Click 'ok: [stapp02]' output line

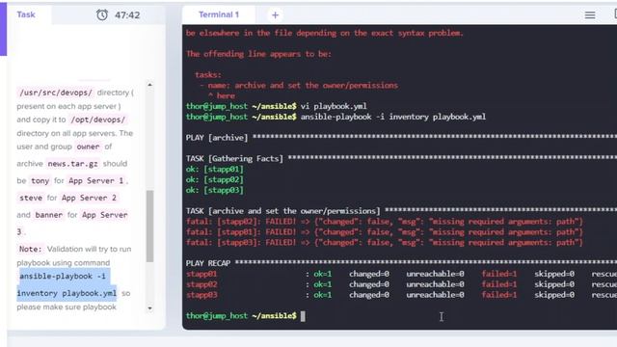click(215, 180)
